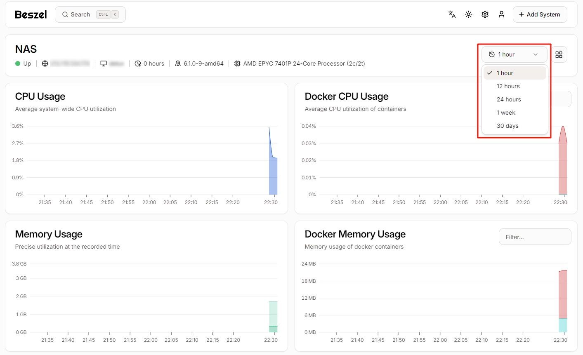583x355 pixels.
Task: Click the CPU chip icon in system info
Action: point(237,63)
